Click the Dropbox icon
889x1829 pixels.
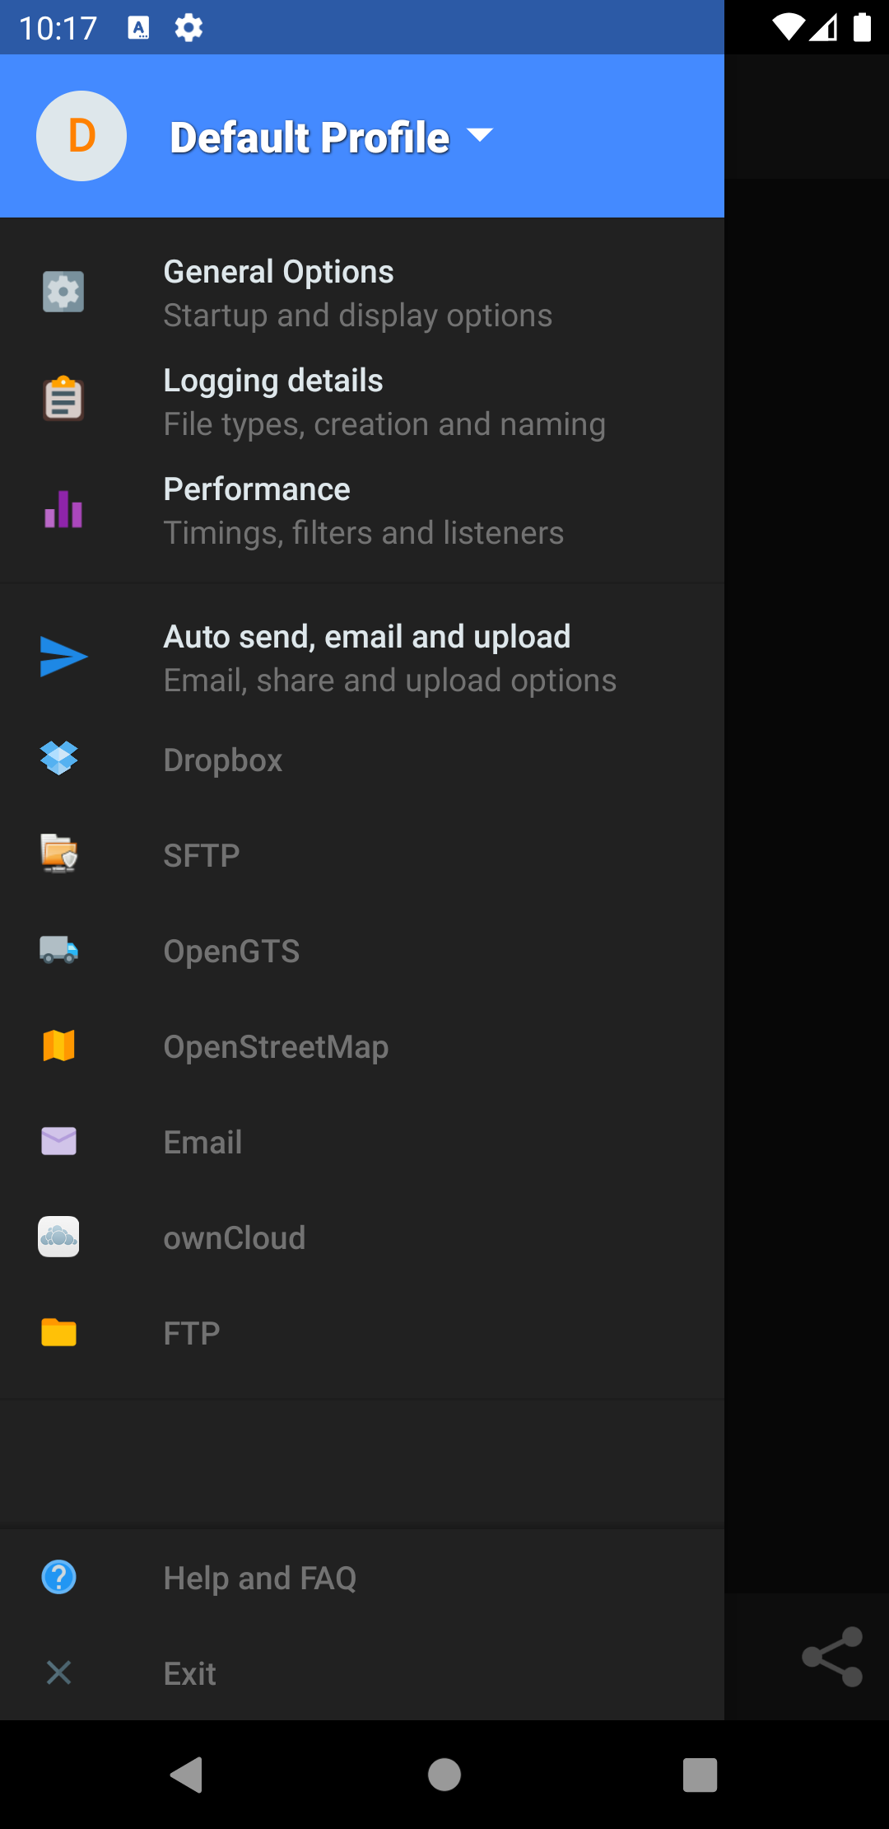[x=59, y=758]
